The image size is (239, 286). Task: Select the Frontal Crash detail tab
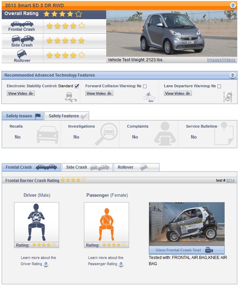(31, 167)
